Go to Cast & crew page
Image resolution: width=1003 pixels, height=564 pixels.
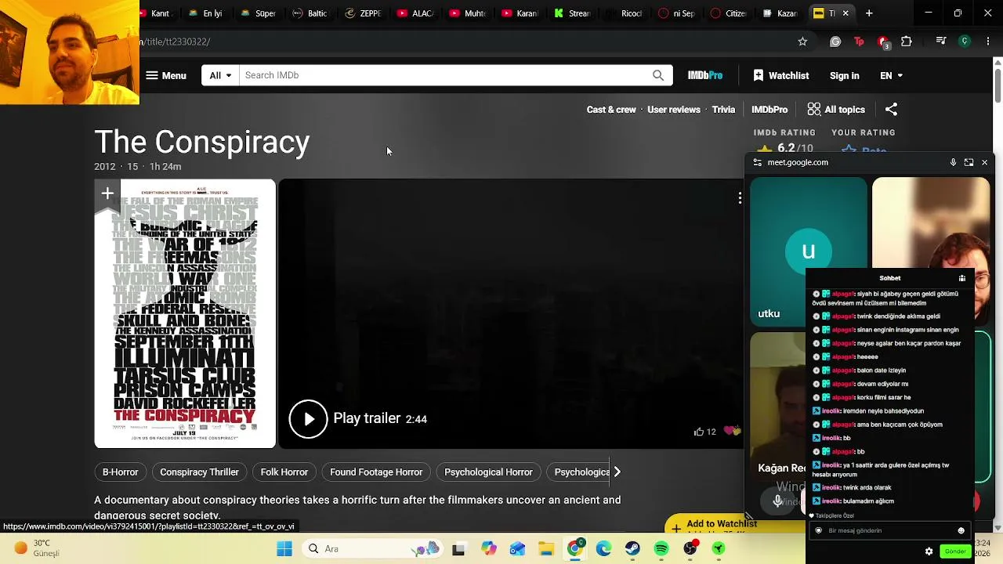[x=611, y=110]
